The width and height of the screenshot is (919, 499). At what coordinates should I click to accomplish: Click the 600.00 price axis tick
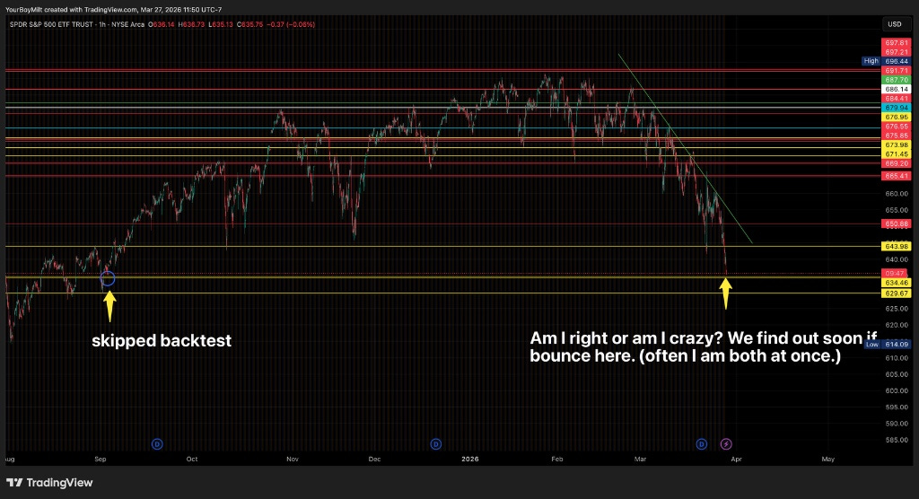pyautogui.click(x=897, y=390)
